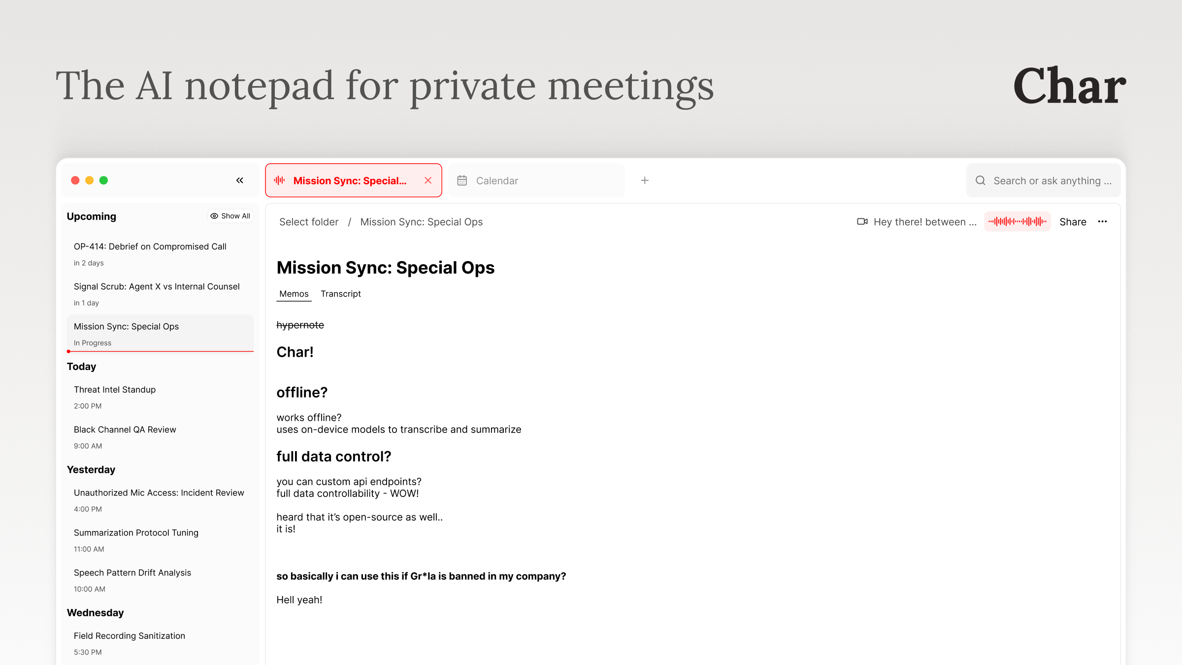
Task: Open a new tab with plus icon
Action: click(645, 180)
